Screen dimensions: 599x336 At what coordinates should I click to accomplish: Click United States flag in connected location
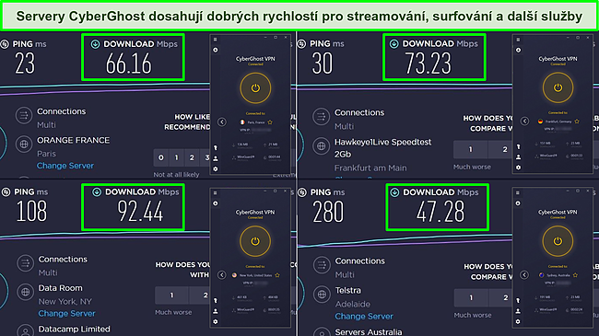tap(234, 275)
